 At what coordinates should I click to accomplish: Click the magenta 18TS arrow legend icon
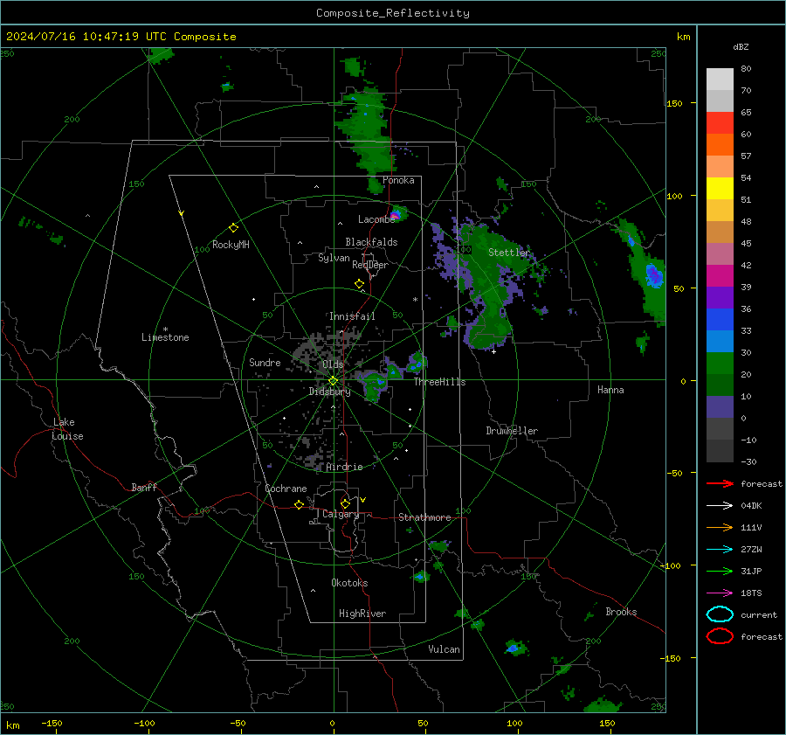(720, 593)
